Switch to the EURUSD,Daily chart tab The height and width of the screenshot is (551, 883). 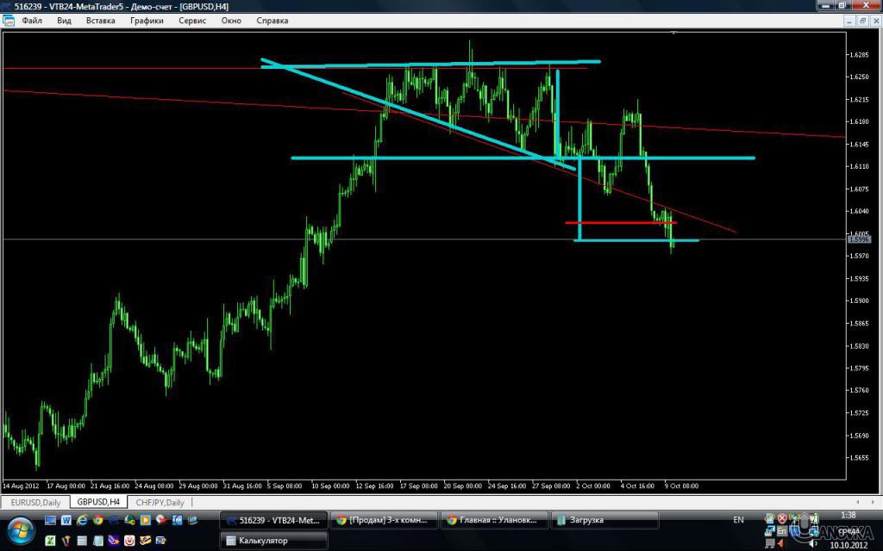(36, 502)
